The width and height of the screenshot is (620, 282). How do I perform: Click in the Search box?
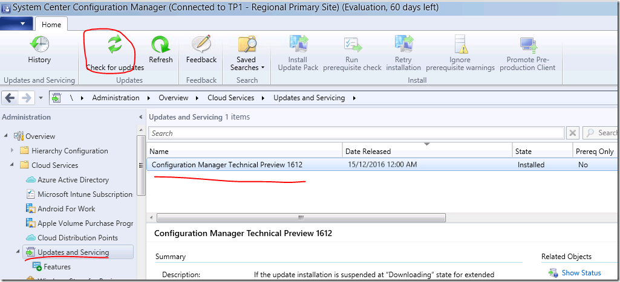pyautogui.click(x=356, y=133)
